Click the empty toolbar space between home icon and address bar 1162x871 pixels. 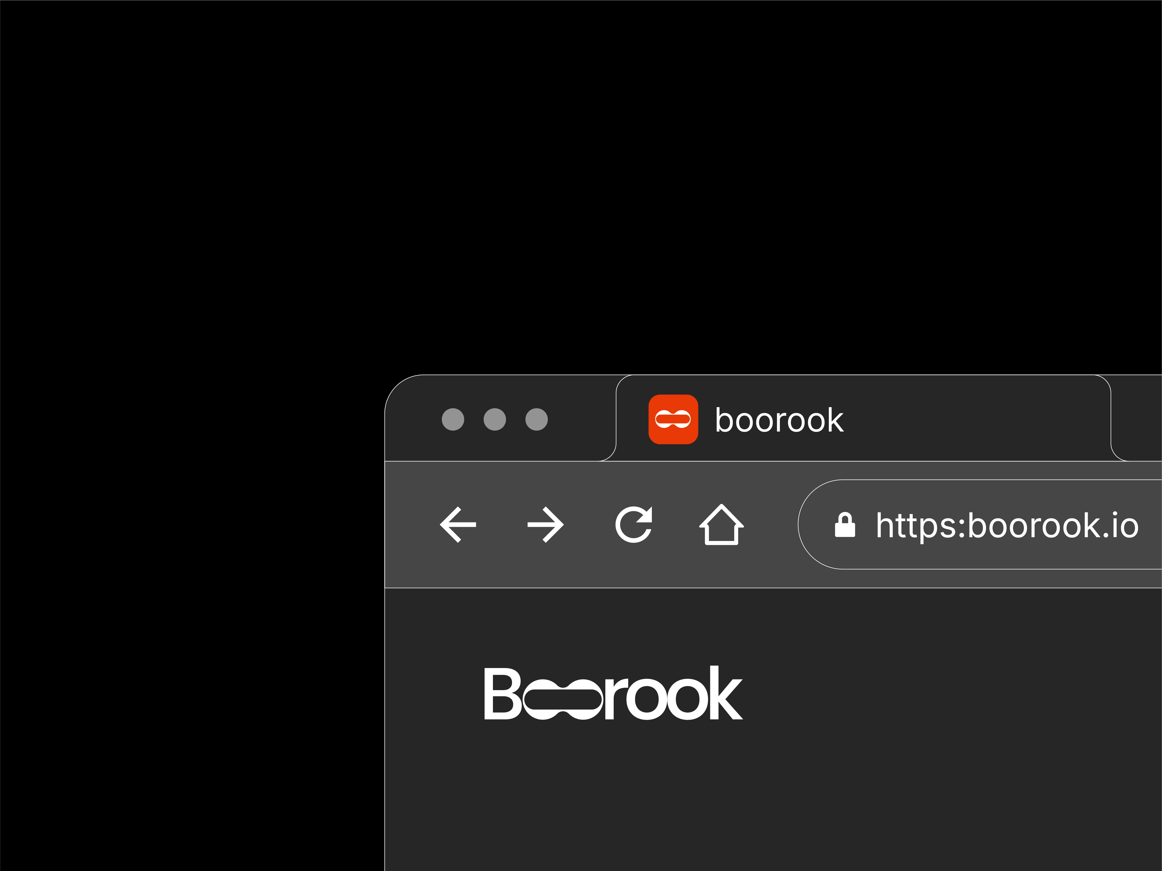point(771,525)
